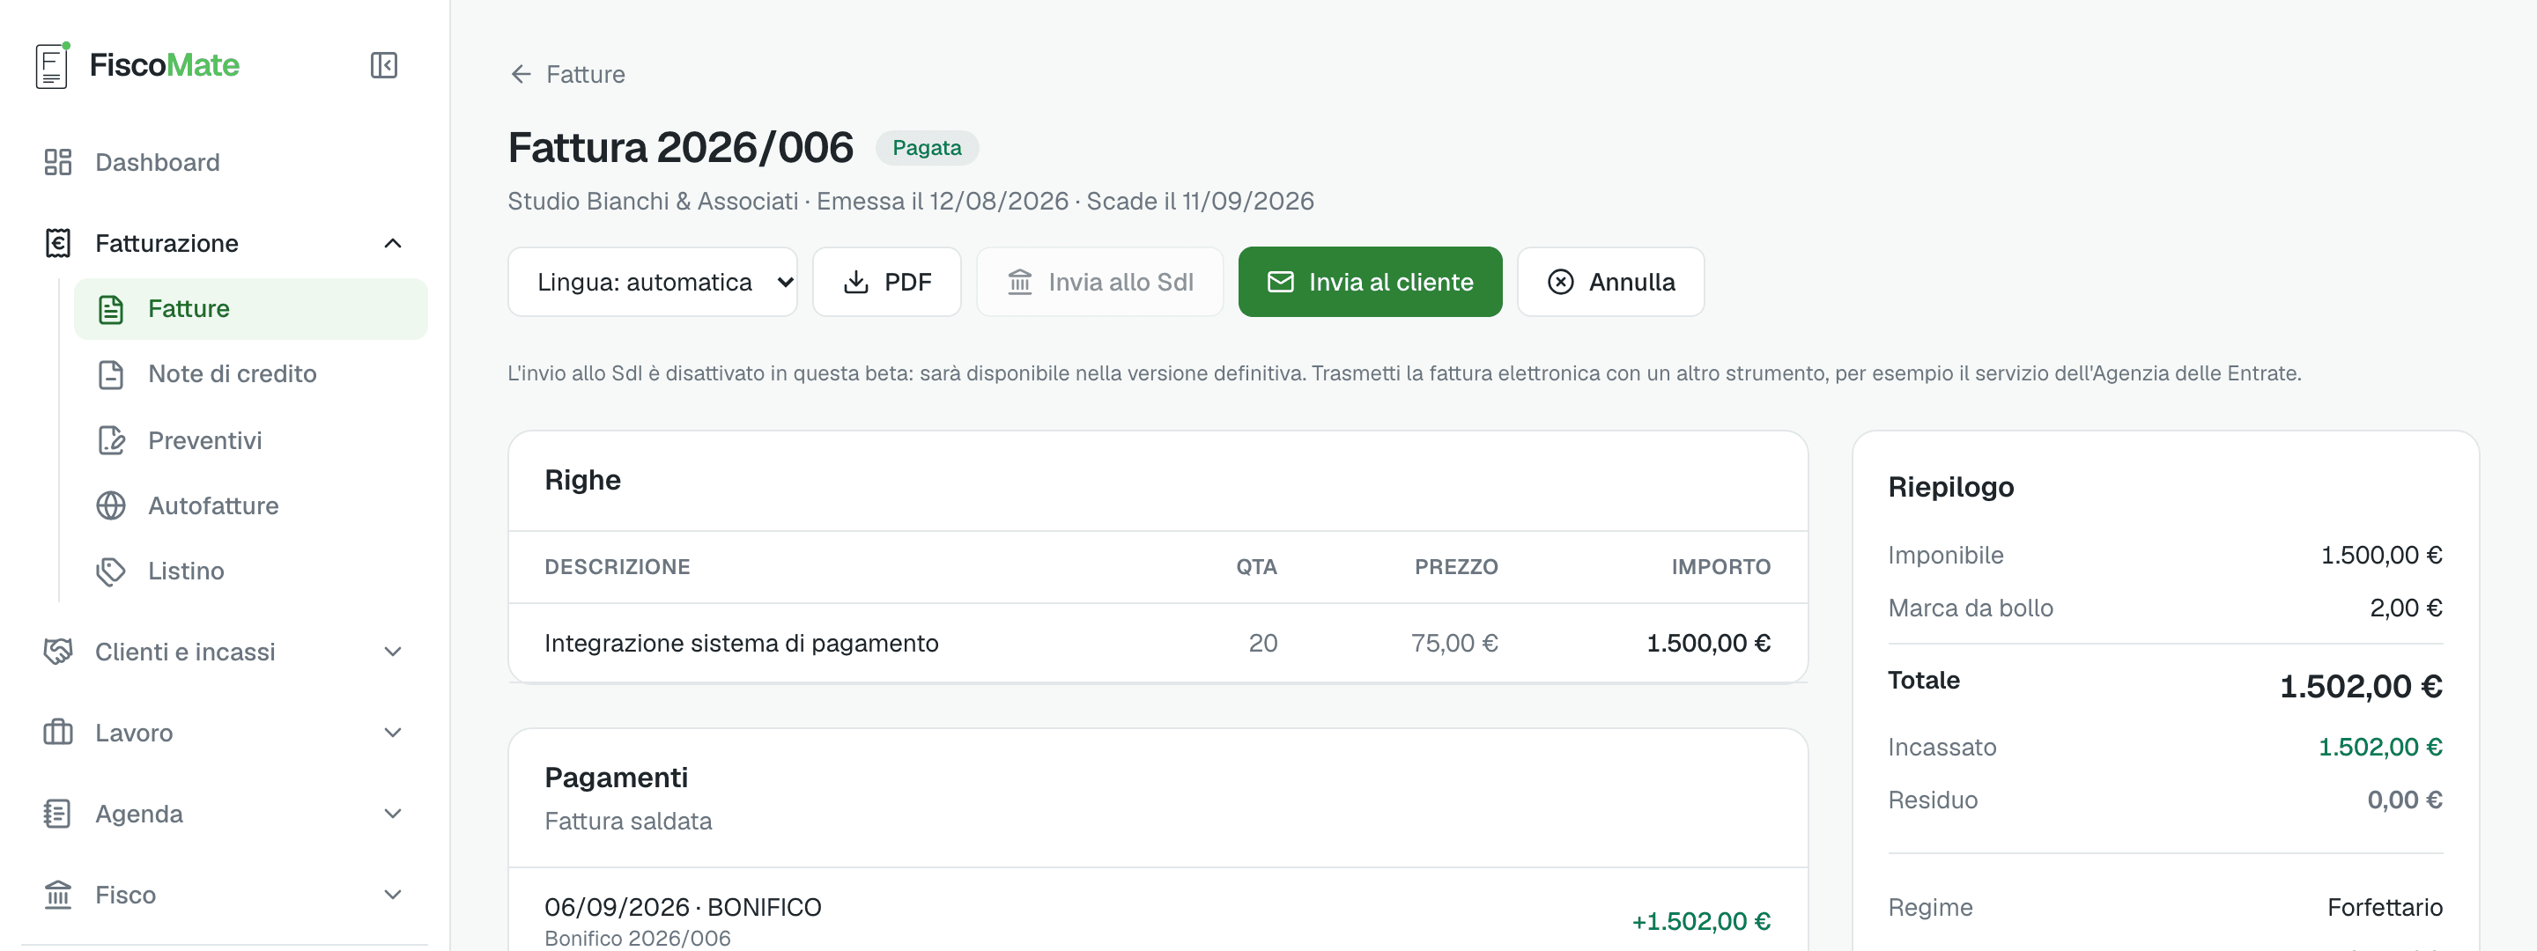Click the back arrow next to Fatture
Screen dimensions: 2537x951
[x=521, y=74]
